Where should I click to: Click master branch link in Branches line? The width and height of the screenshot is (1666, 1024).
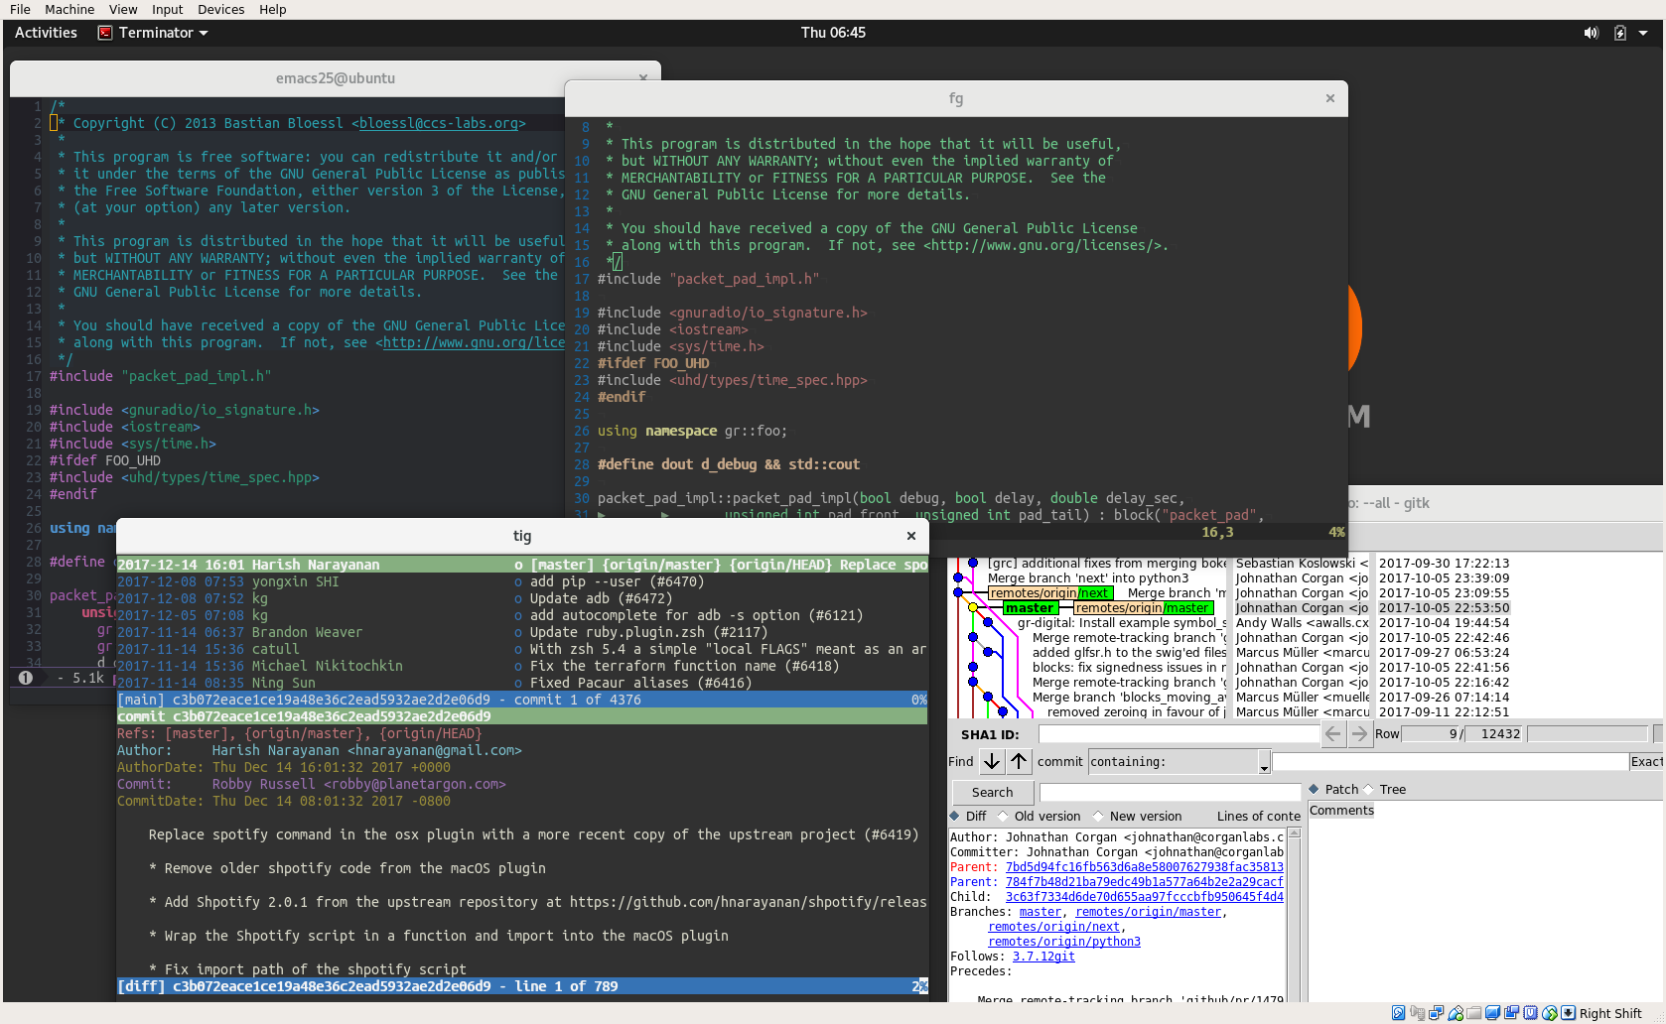[x=1041, y=912]
